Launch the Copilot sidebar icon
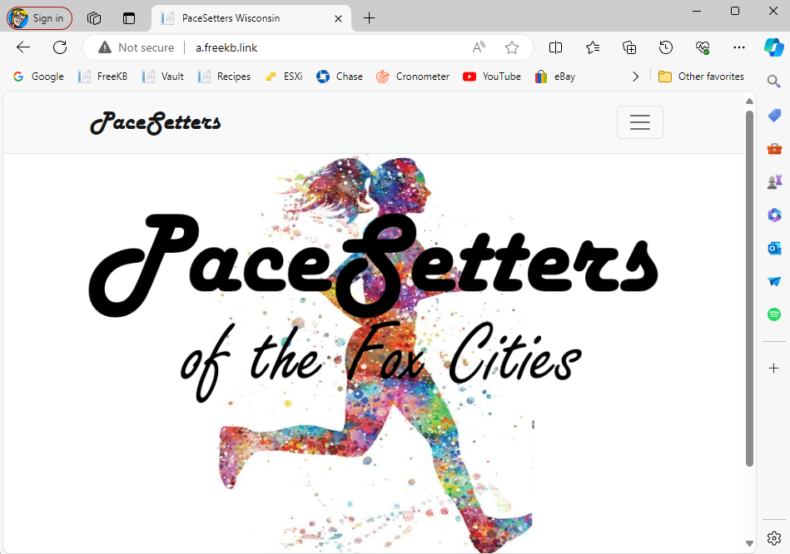Screen dimensions: 790x554 pyautogui.click(x=774, y=47)
